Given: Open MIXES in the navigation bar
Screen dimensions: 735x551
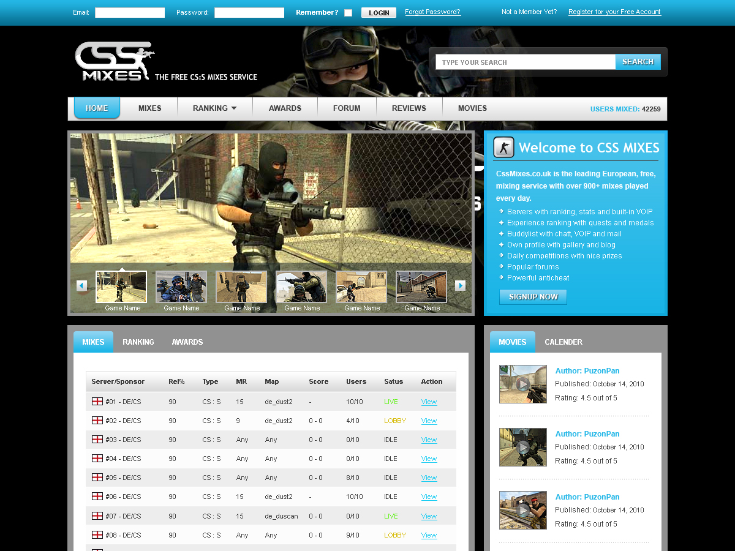Looking at the screenshot, I should pos(150,108).
